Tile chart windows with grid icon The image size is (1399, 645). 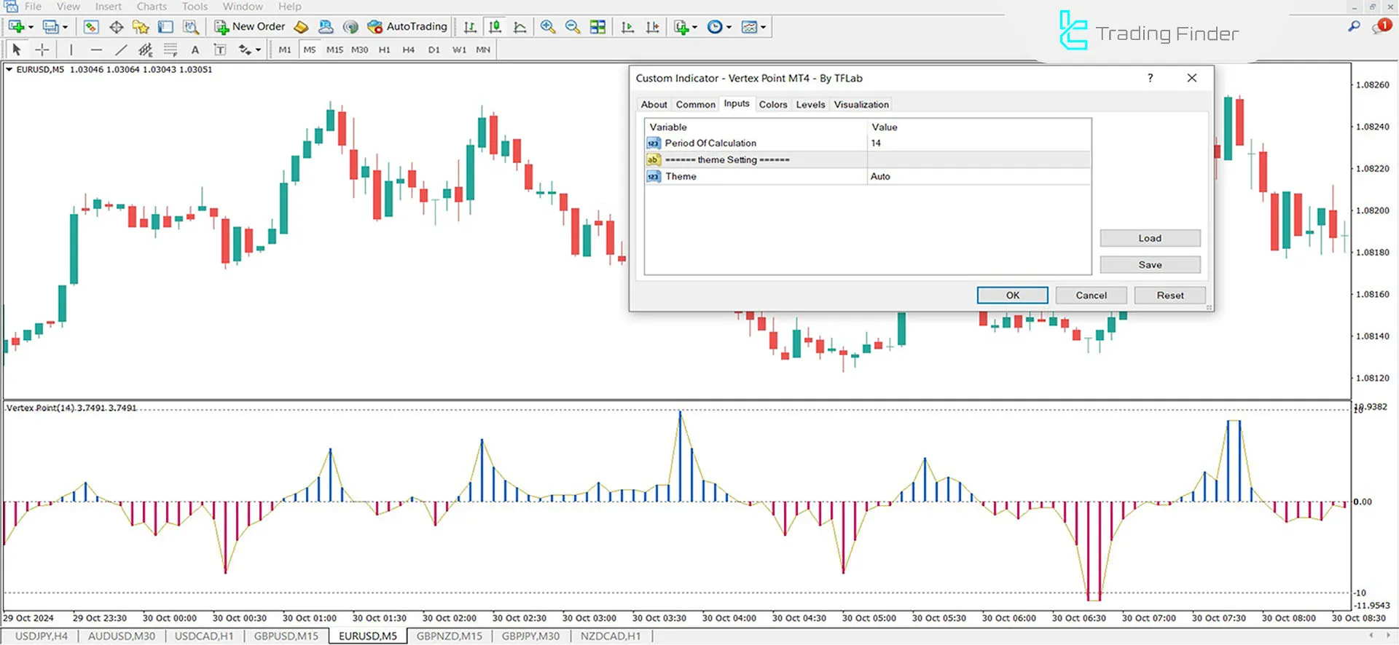pyautogui.click(x=597, y=27)
